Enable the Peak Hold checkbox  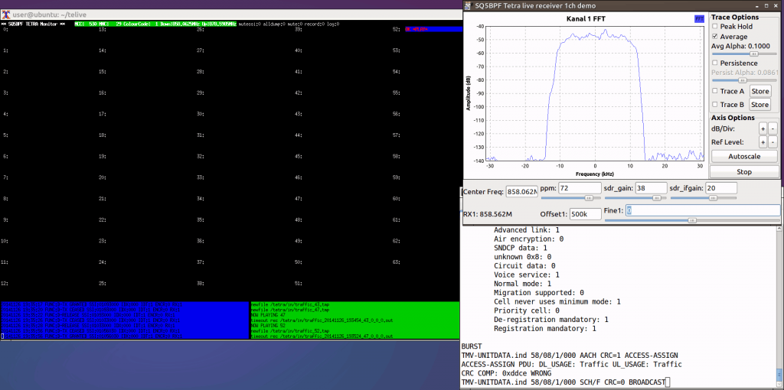tap(716, 27)
